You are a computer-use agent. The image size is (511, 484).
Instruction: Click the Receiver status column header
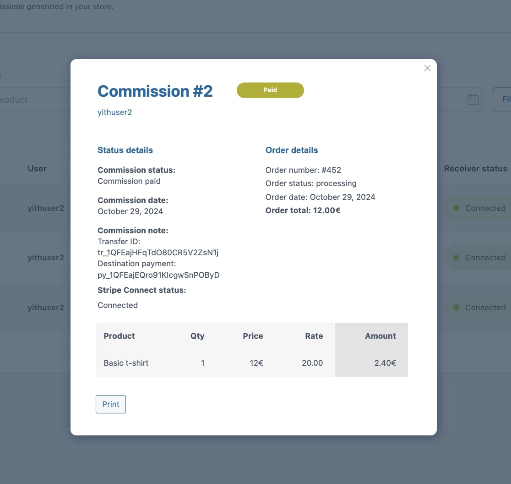pyautogui.click(x=475, y=169)
